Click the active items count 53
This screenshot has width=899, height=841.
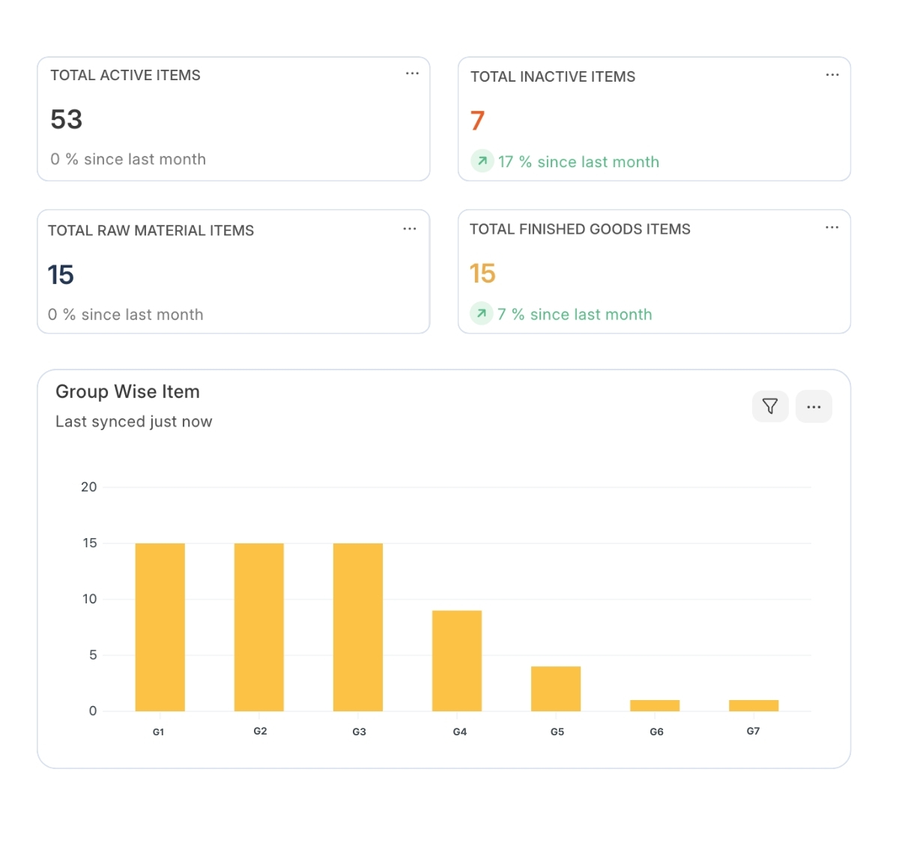pos(67,120)
